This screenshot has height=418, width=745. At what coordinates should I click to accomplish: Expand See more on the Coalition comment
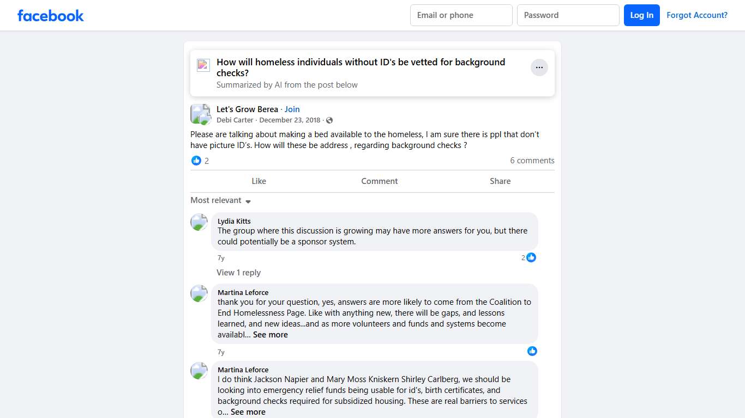pos(270,335)
